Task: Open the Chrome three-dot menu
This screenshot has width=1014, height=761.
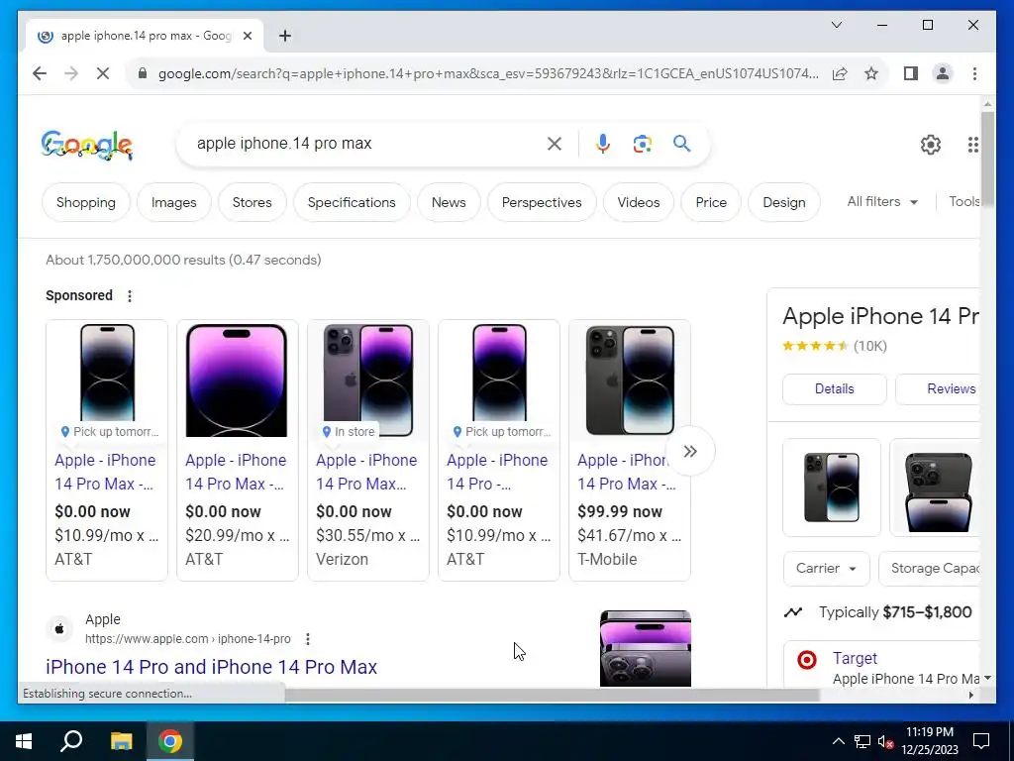Action: tap(974, 73)
